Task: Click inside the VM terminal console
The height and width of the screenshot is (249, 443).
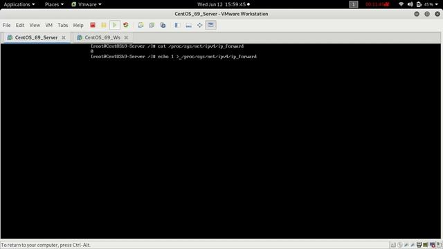Action: tap(220, 141)
